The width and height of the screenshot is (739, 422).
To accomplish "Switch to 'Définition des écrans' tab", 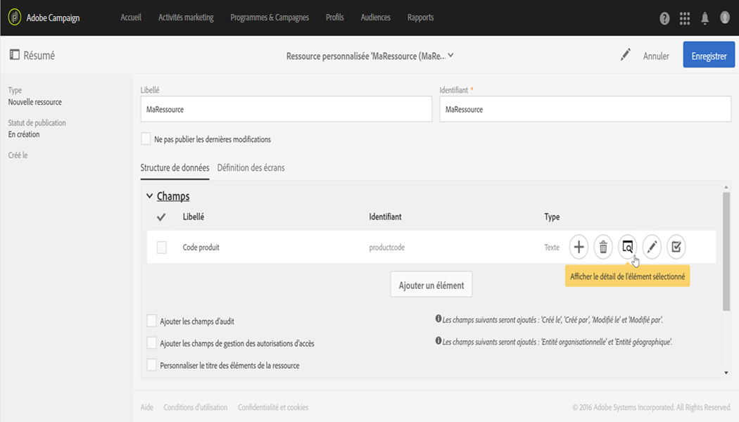I will 251,168.
